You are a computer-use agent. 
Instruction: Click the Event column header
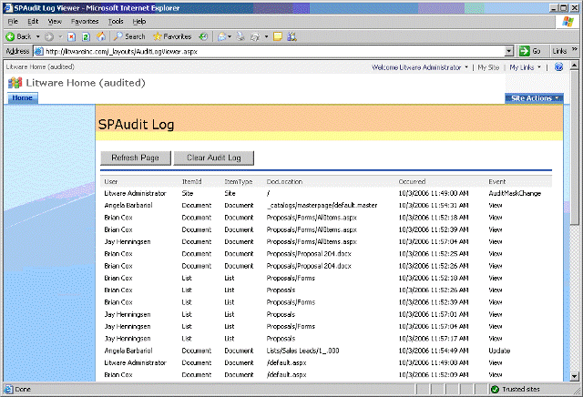[496, 181]
